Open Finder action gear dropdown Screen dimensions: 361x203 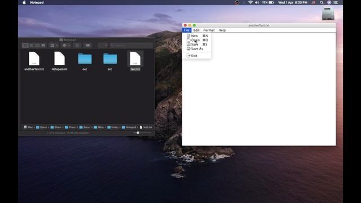coord(67,45)
